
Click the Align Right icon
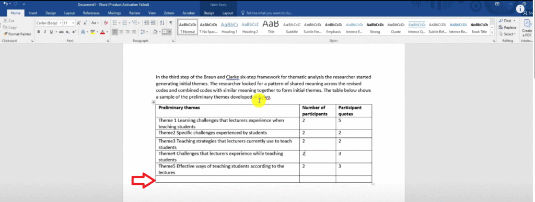128,32
